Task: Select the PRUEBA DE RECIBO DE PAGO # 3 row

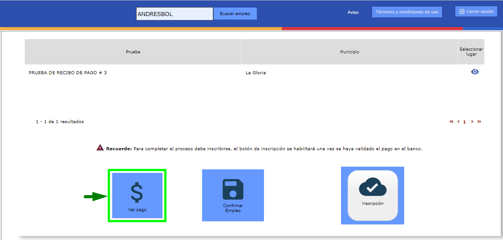Action: (68, 72)
